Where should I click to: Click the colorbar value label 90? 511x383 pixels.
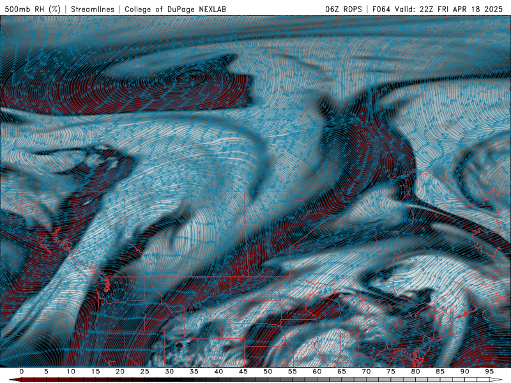click(465, 372)
